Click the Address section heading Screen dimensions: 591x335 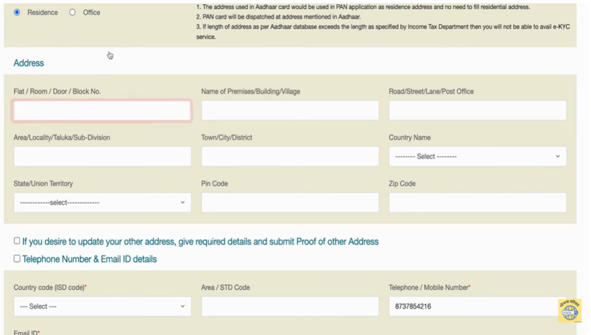click(29, 63)
